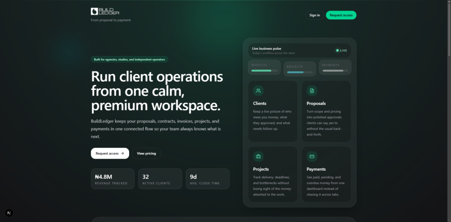The width and height of the screenshot is (451, 222).
Task: Click 'Today's workflow across the stack' text
Action: click(274, 53)
